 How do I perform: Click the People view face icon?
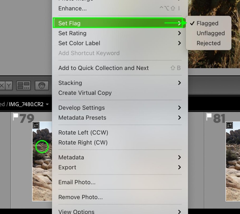42,85
